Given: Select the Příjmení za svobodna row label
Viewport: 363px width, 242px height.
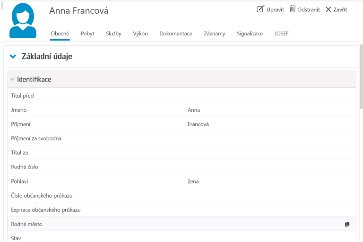Looking at the screenshot, I should click(x=36, y=138).
